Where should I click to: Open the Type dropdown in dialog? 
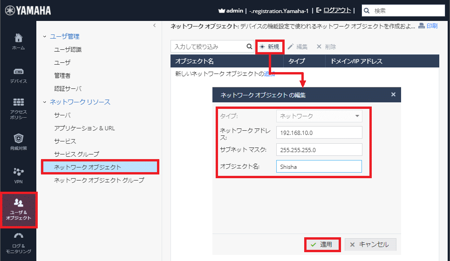pos(319,116)
